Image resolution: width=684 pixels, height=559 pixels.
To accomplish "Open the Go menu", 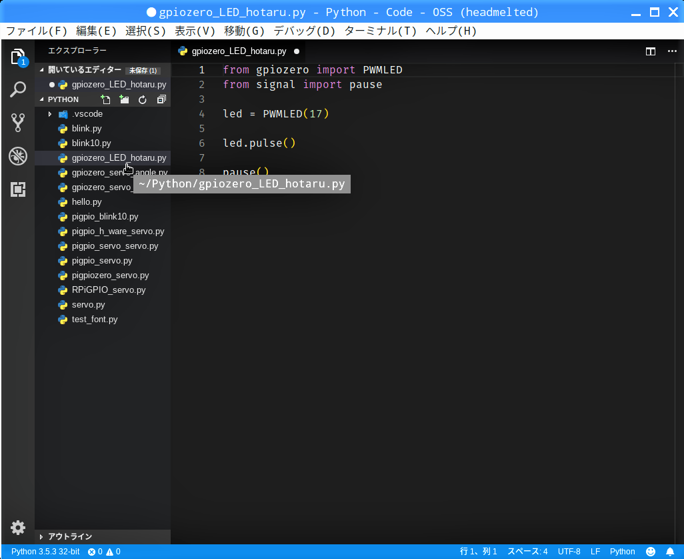I will (244, 31).
